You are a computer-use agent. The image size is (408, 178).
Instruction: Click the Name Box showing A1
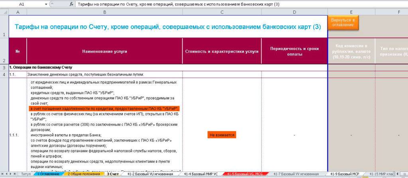22,4
